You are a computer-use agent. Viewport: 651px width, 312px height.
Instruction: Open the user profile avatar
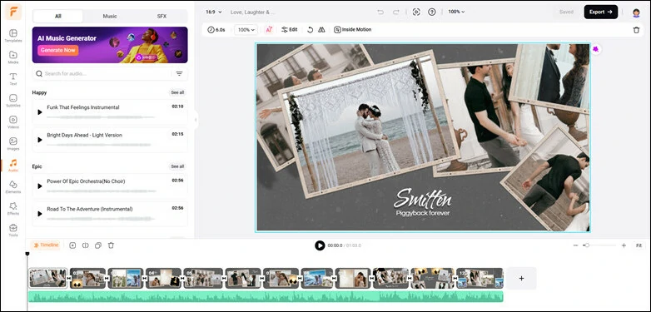pyautogui.click(x=636, y=12)
